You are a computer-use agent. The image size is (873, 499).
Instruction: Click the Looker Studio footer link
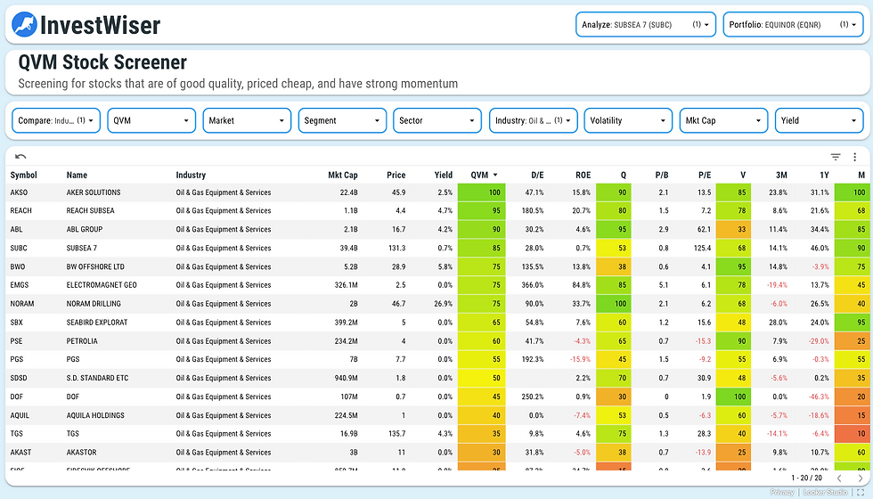[825, 492]
